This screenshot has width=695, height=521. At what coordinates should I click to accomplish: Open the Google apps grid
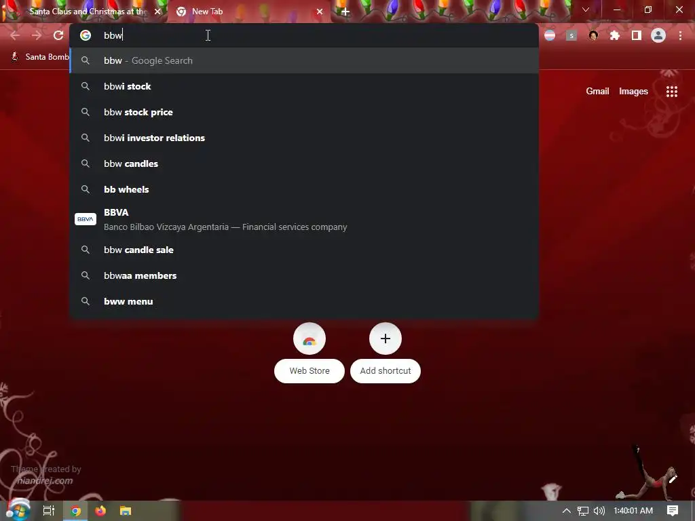[x=672, y=92]
